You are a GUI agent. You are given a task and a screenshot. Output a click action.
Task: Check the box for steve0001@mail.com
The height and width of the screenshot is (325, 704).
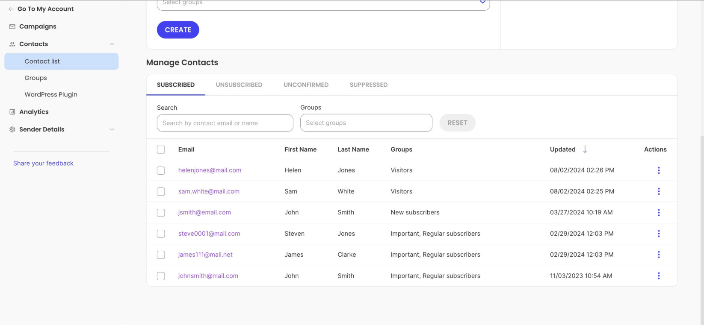(161, 234)
